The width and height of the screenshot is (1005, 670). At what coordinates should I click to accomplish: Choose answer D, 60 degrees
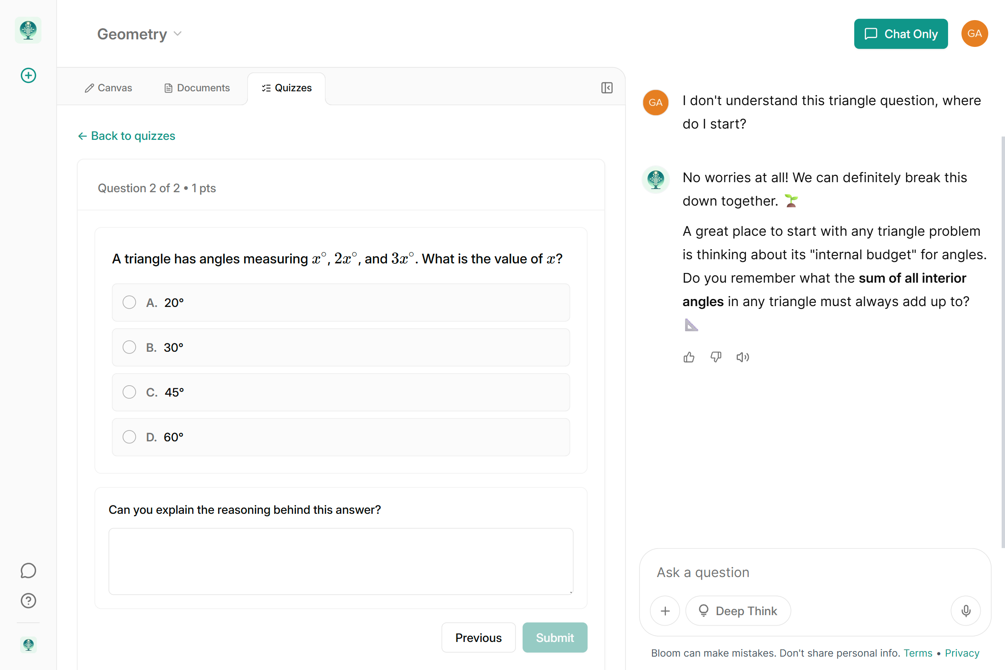(129, 437)
